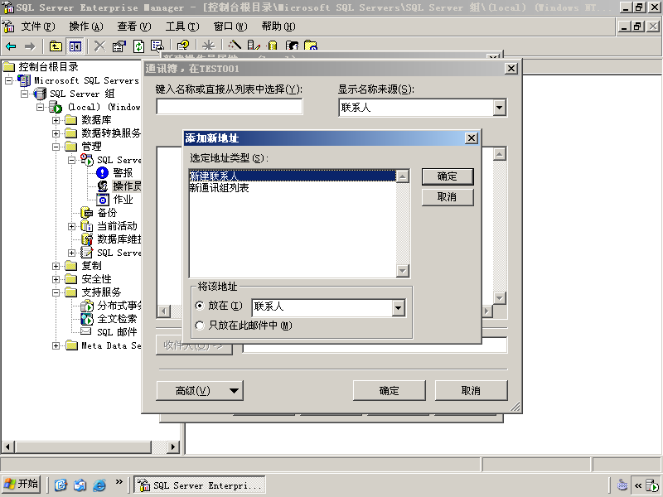Open the Properties toolbar icon
The height and width of the screenshot is (497, 663).
(119, 46)
